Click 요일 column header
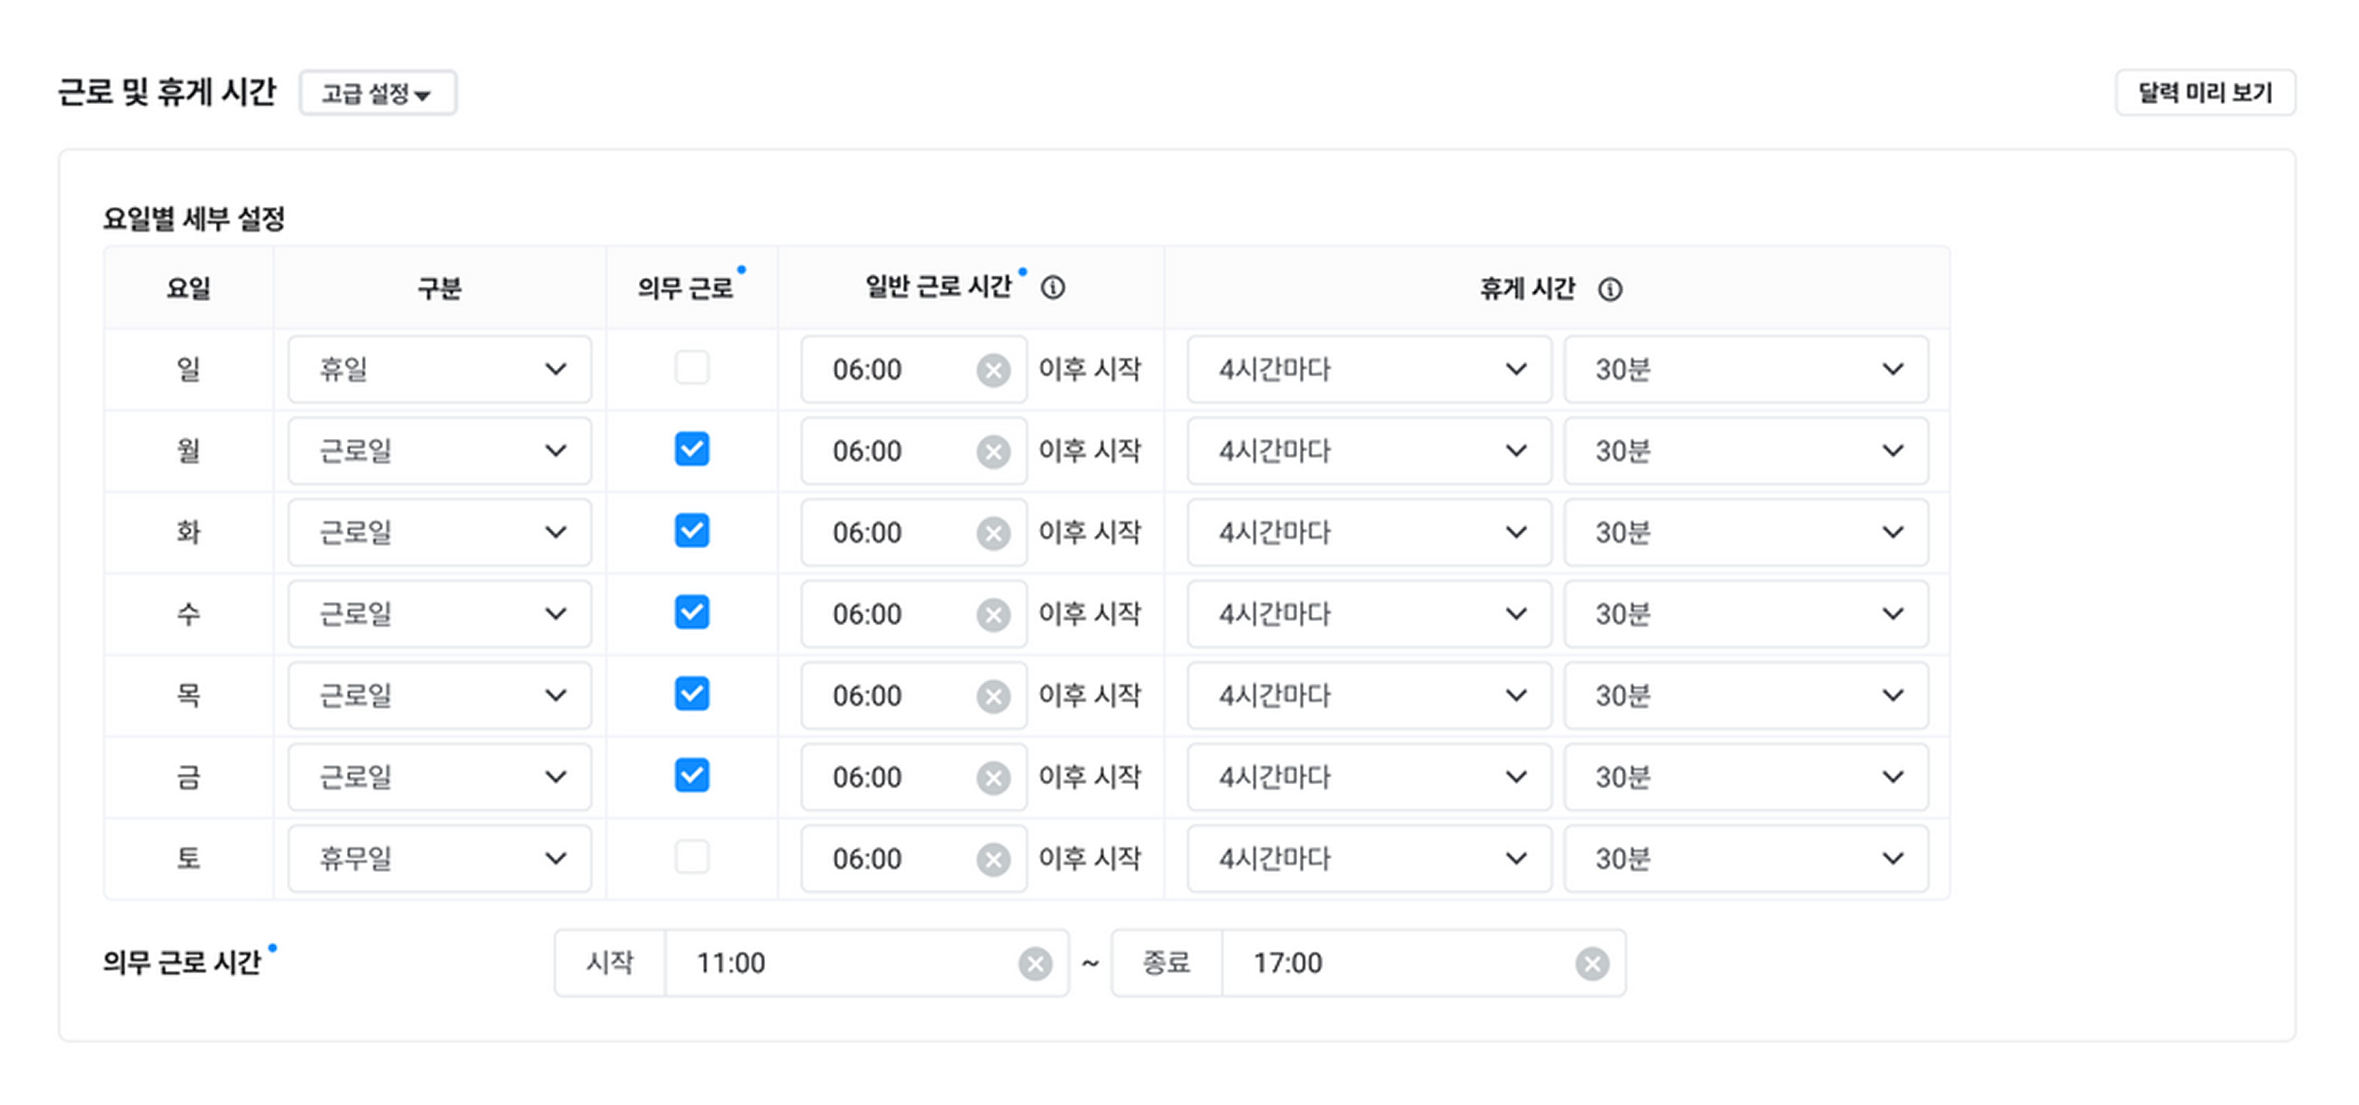 tap(189, 289)
